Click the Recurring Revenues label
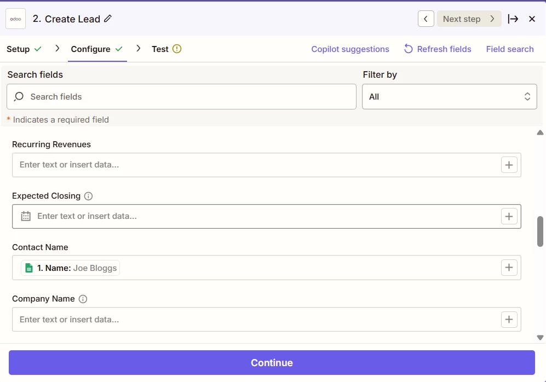 tap(51, 144)
